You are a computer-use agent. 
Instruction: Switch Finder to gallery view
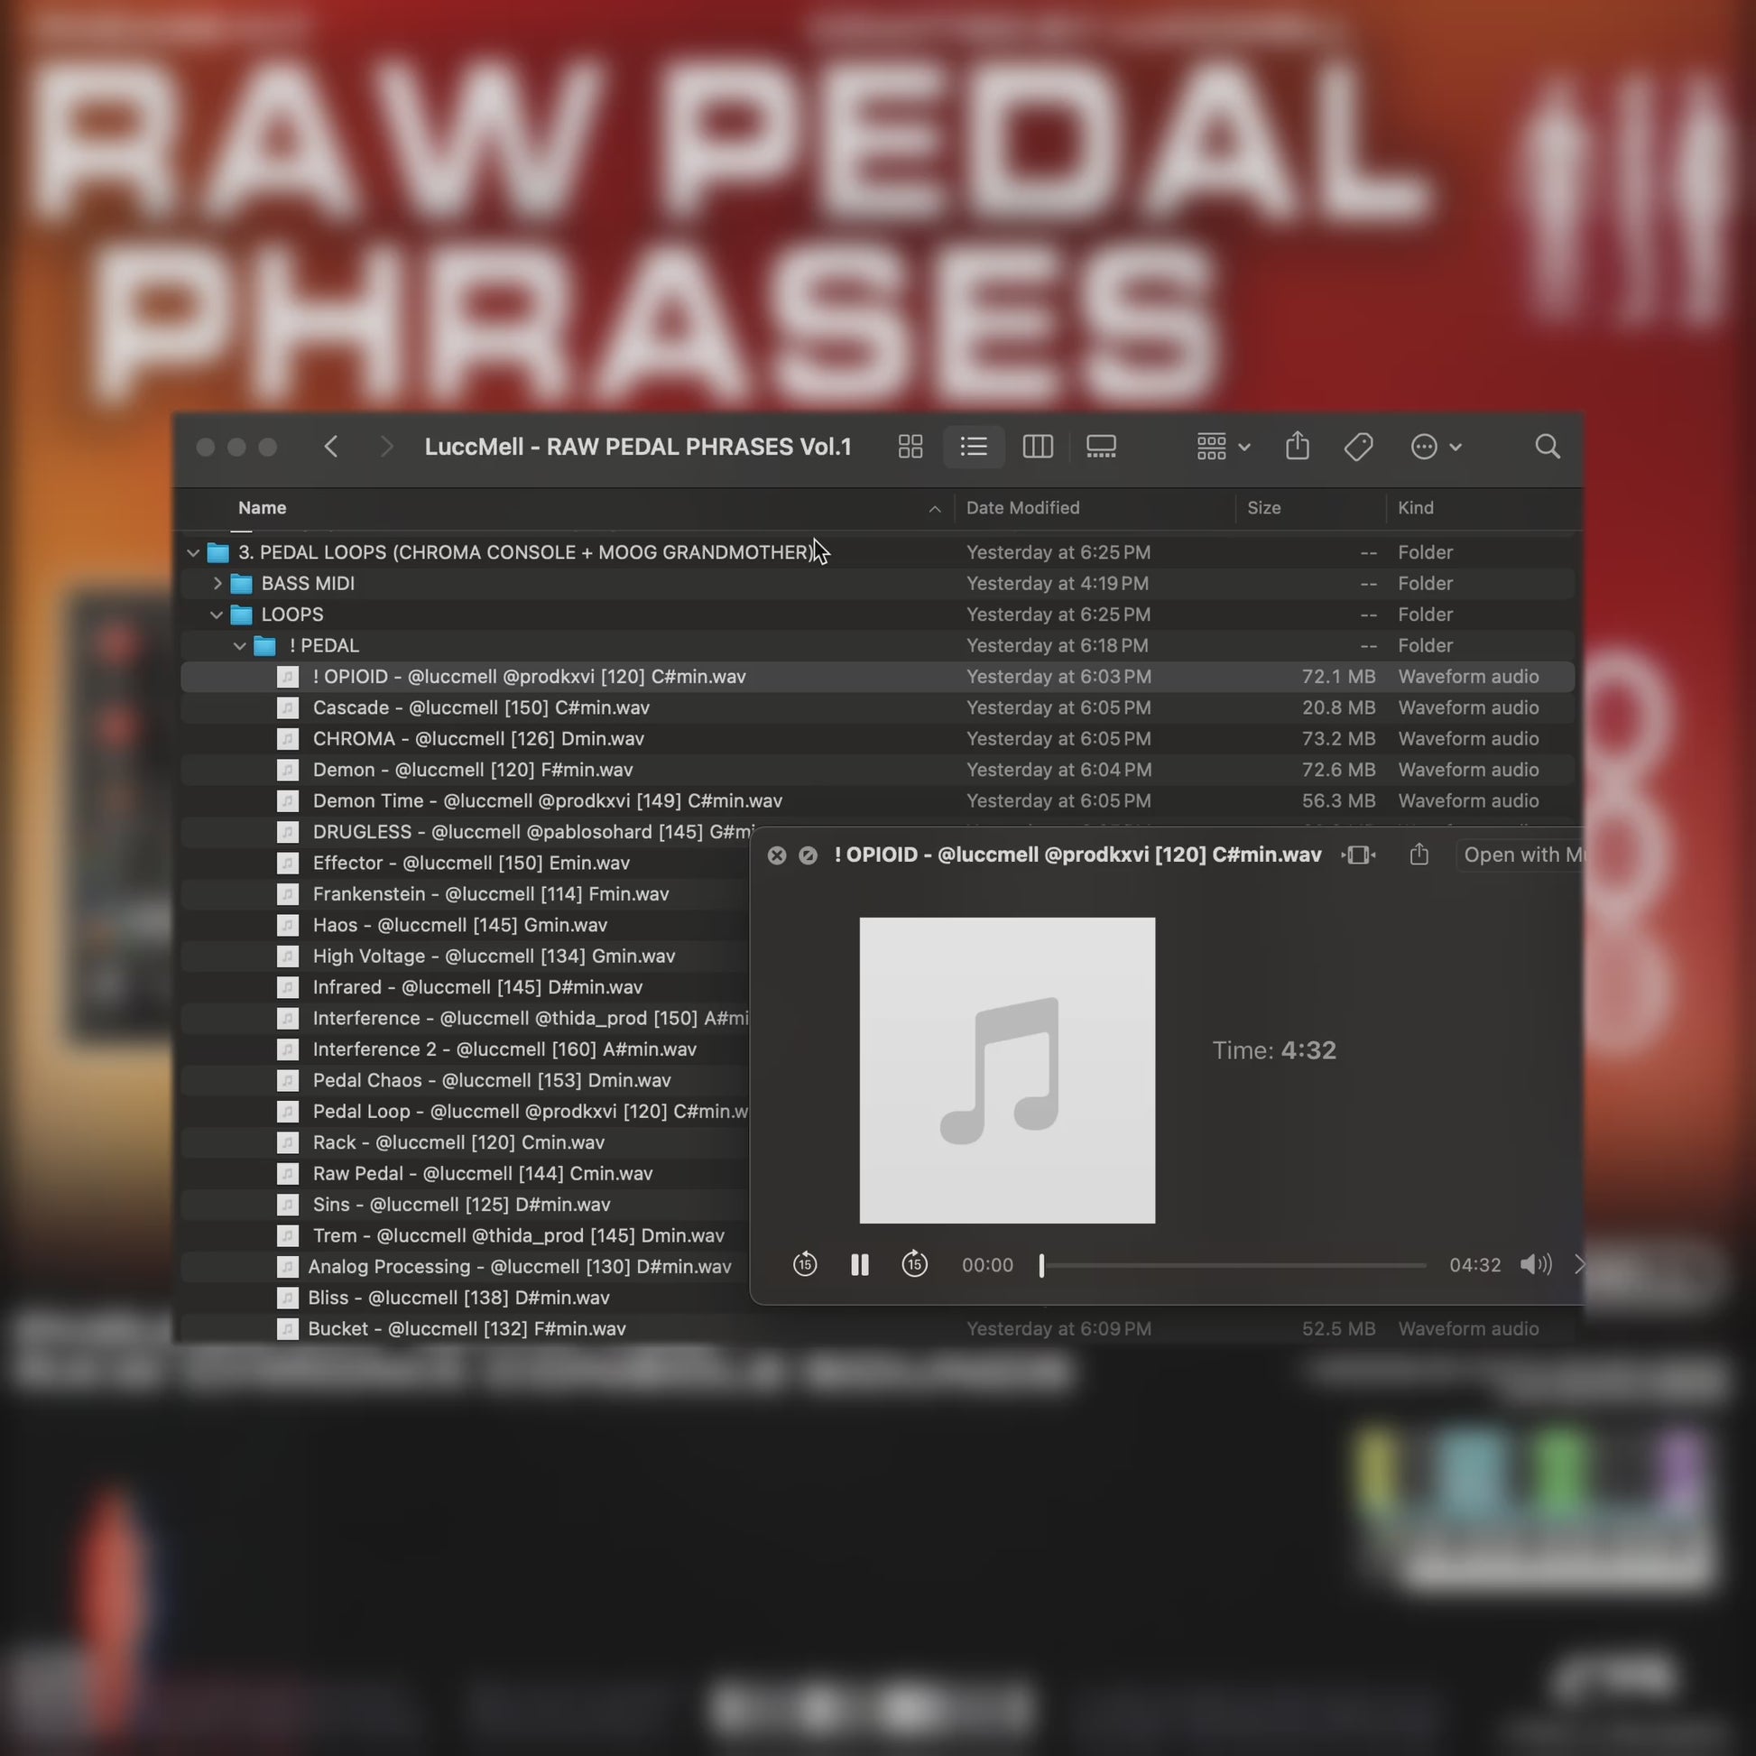(1101, 447)
